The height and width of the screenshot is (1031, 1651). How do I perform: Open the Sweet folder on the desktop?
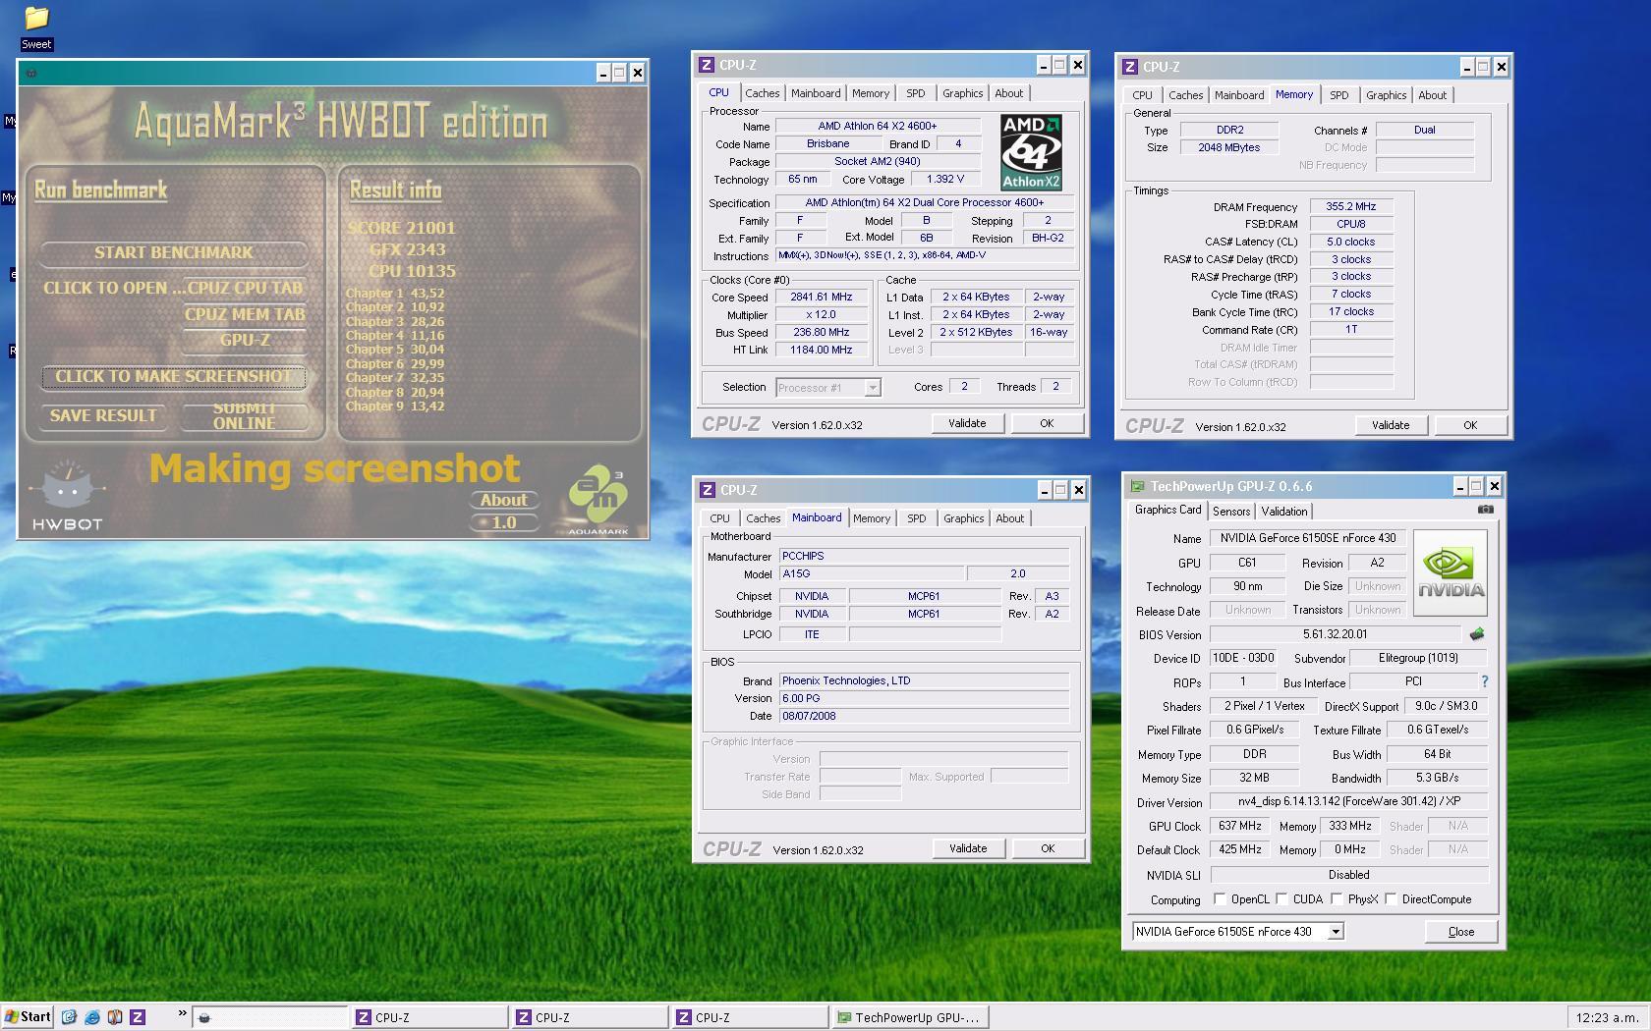click(36, 27)
